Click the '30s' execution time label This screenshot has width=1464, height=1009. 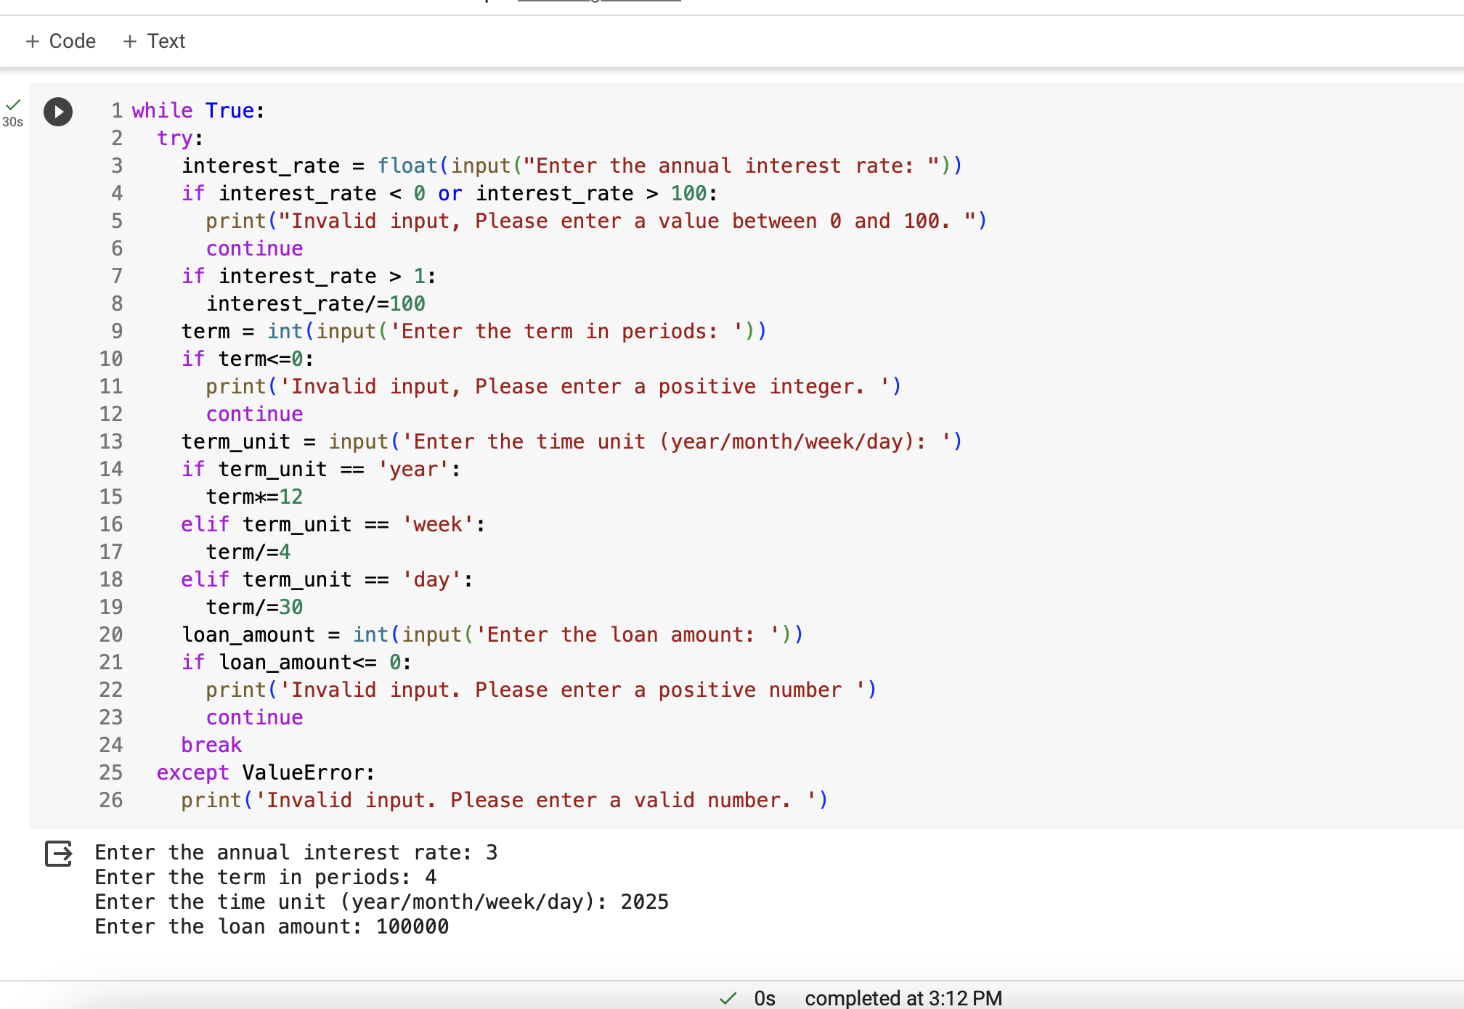[x=12, y=122]
